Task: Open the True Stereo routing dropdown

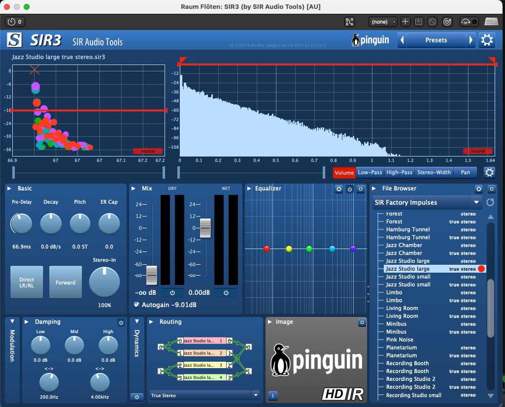Action: [x=204, y=395]
